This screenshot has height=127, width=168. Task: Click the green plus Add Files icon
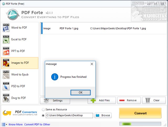pyautogui.click(x=93, y=100)
